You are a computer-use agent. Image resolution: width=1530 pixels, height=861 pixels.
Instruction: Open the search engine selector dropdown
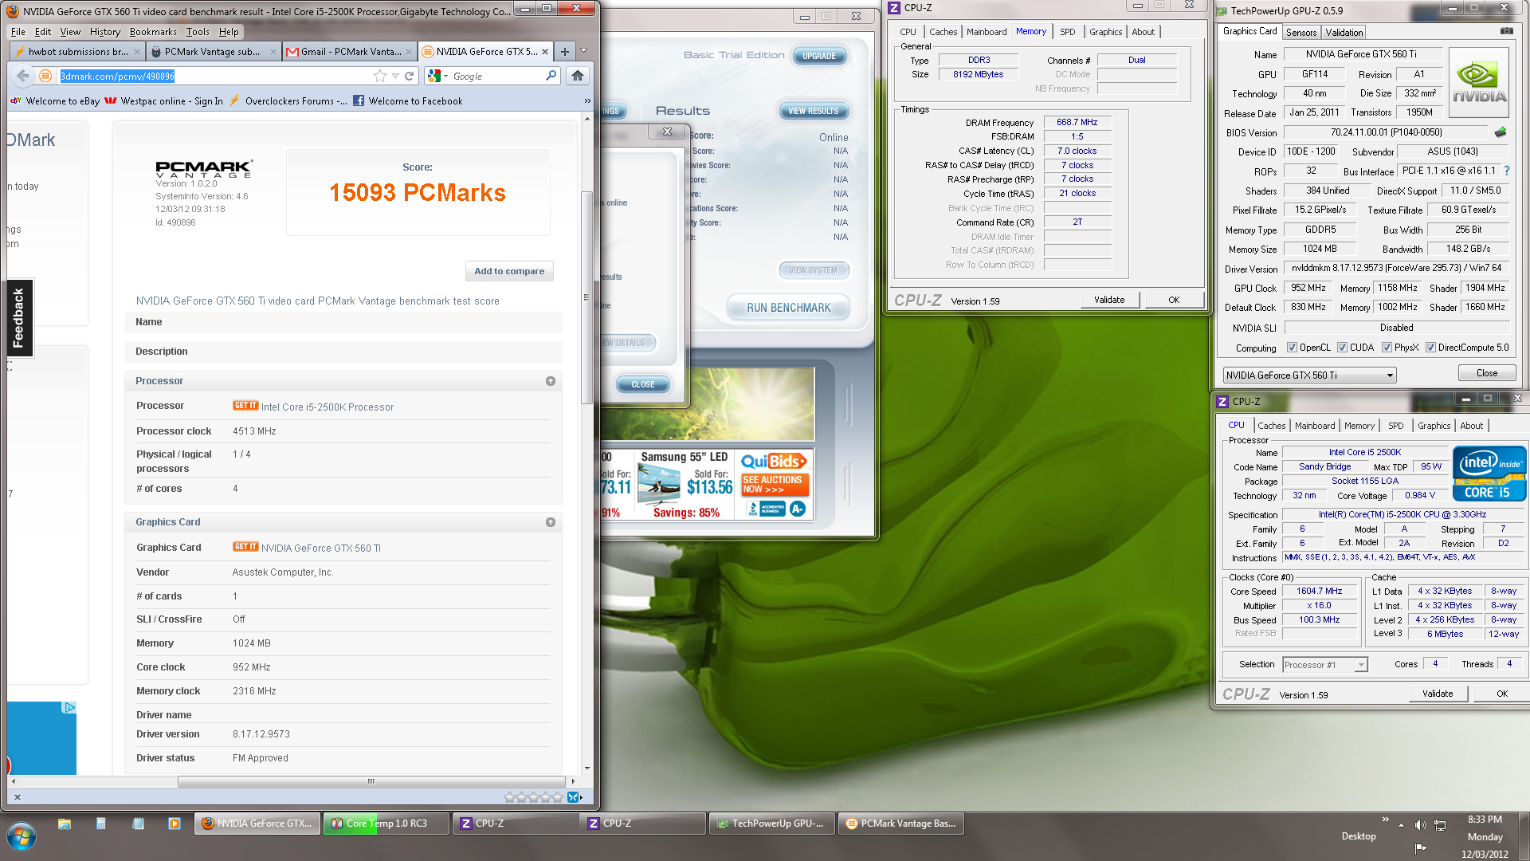pyautogui.click(x=438, y=76)
